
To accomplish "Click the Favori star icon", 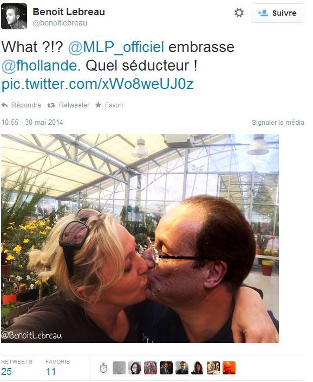I will (98, 105).
